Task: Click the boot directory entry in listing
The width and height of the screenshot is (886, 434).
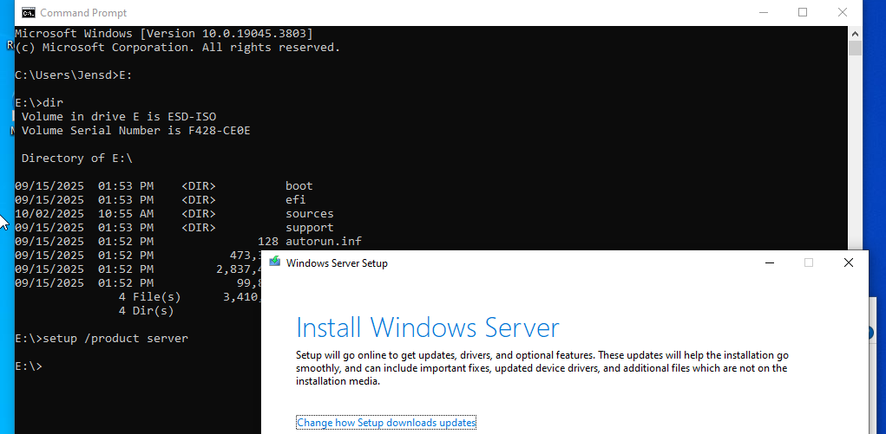Action: pyautogui.click(x=299, y=185)
